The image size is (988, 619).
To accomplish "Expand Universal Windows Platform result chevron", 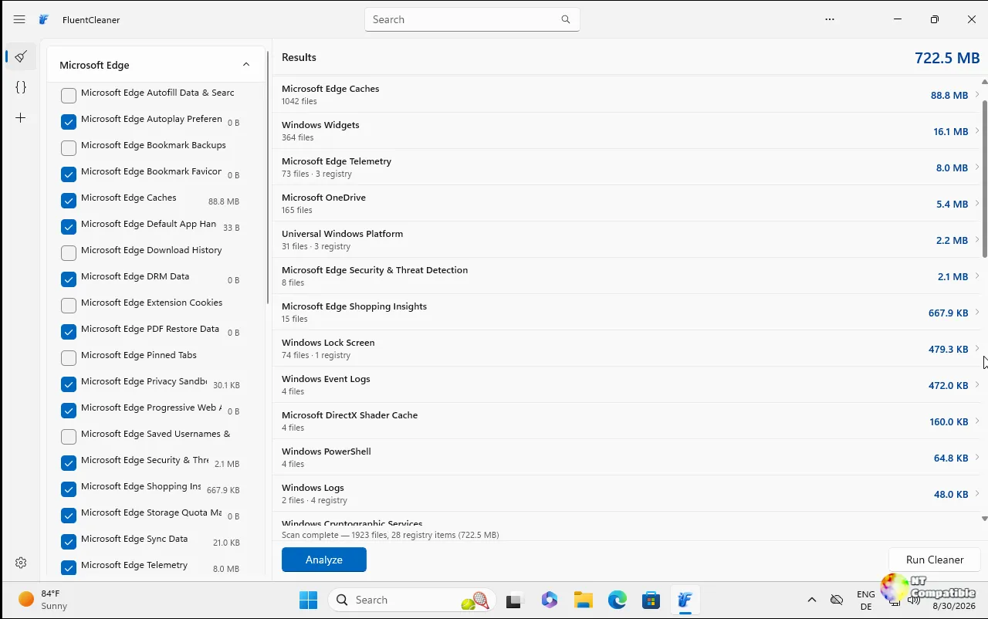I will click(x=977, y=239).
